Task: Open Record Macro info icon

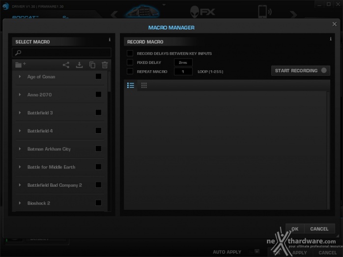Action: [x=331, y=39]
